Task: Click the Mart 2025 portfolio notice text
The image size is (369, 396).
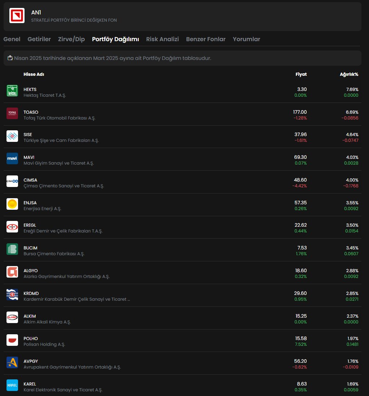Action: pyautogui.click(x=113, y=58)
